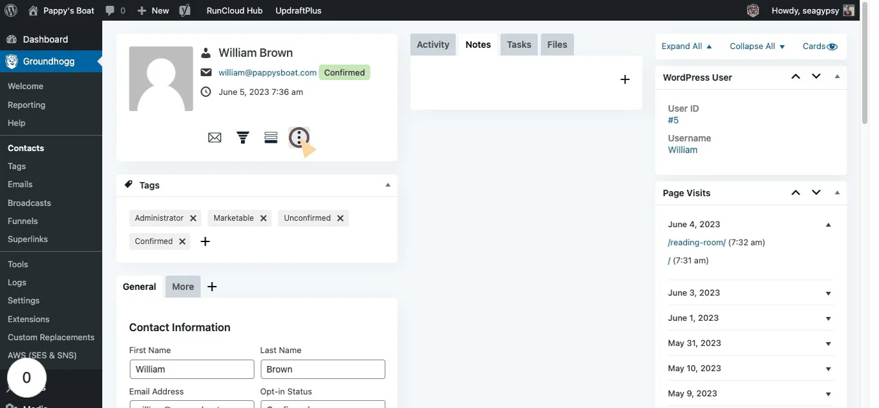Image resolution: width=879 pixels, height=408 pixels.
Task: Expand the May 31, 2023 visits
Action: pos(828,343)
